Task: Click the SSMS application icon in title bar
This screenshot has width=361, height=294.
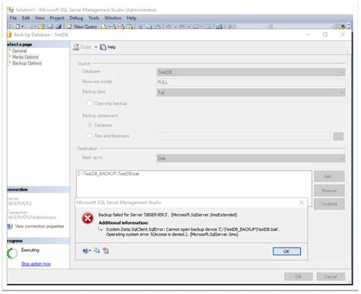Action: (x=11, y=10)
